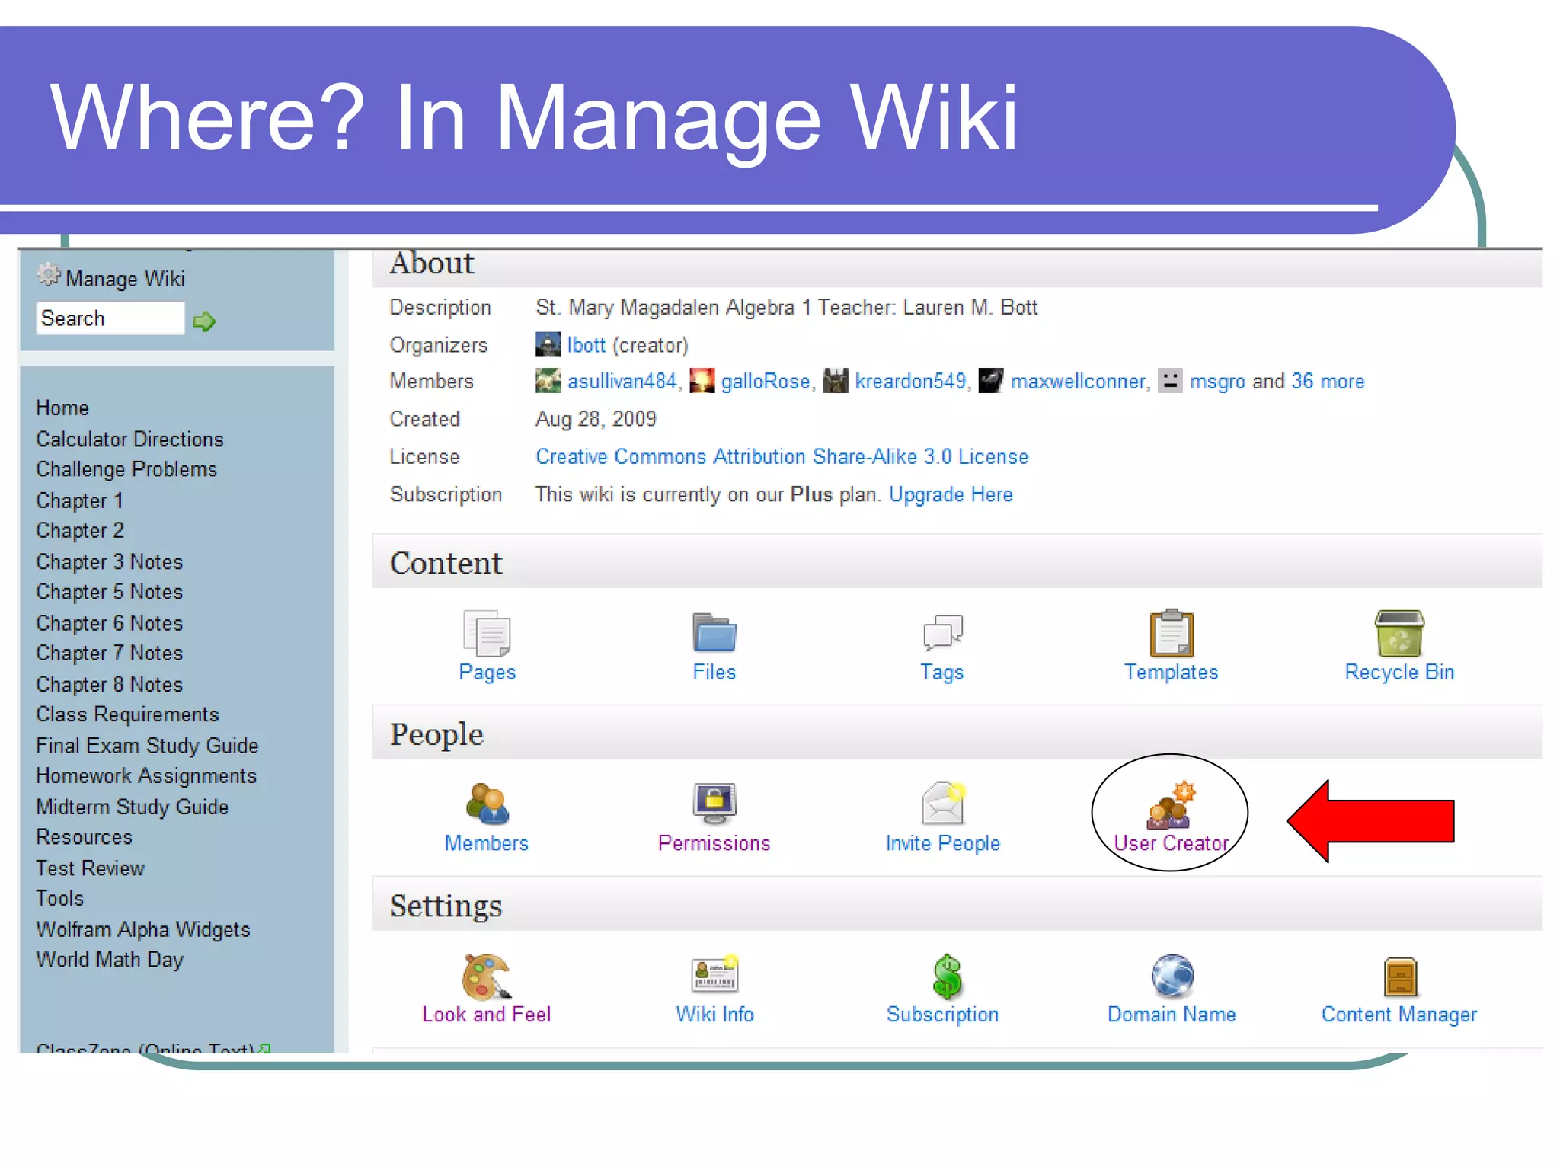Open Creative Commons Attribution Share-Alike license link

click(782, 457)
